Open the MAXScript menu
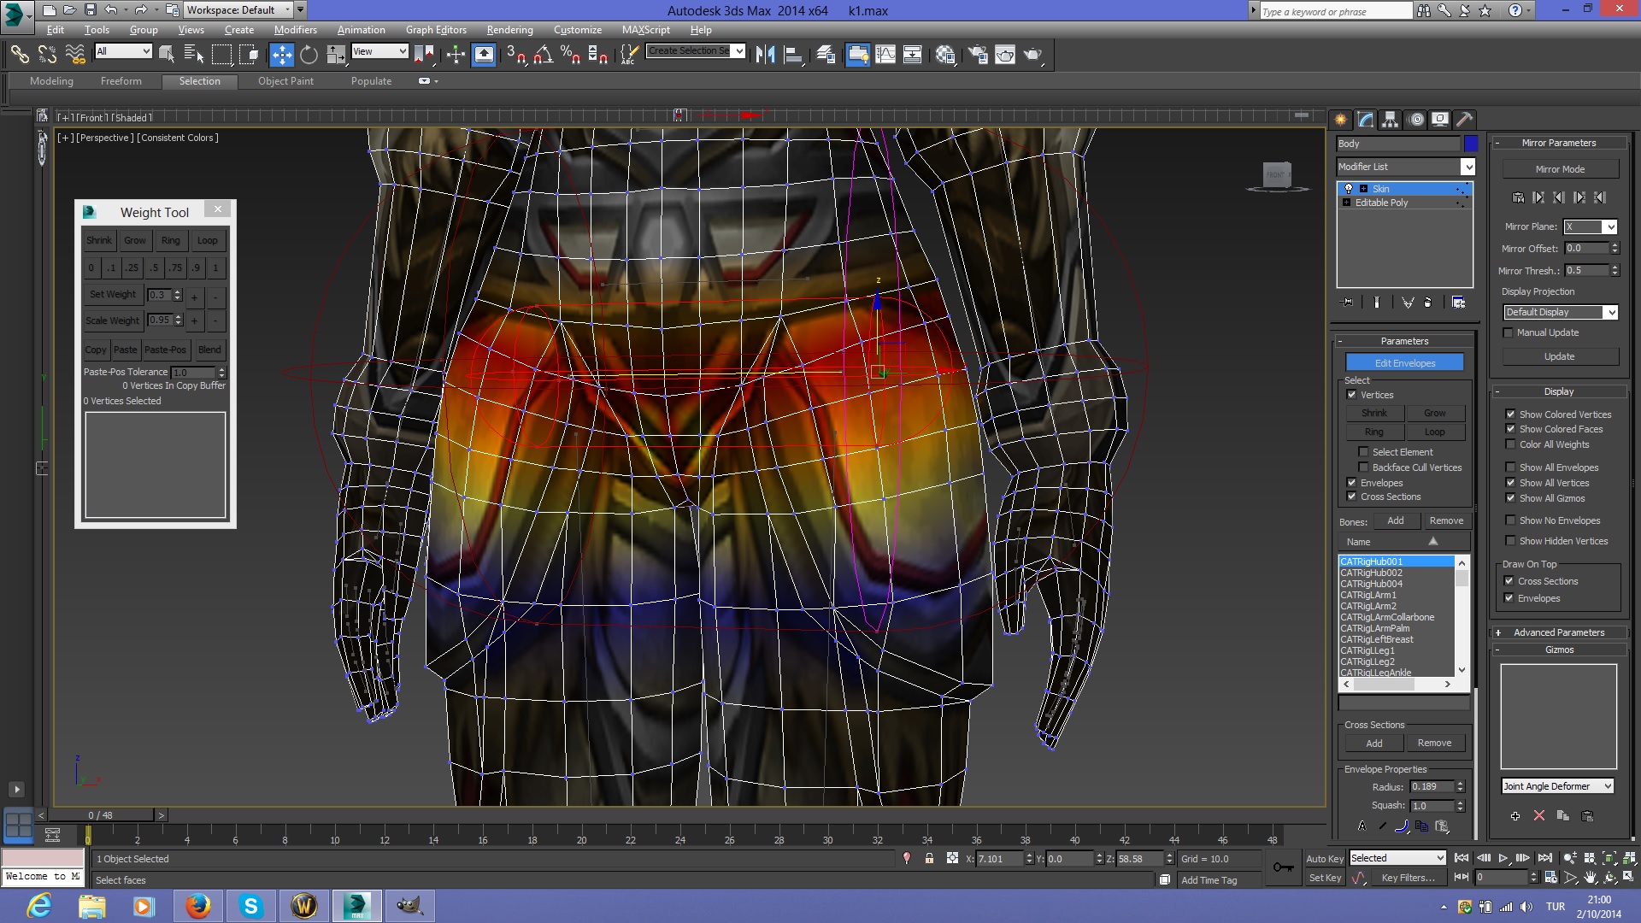This screenshot has height=923, width=1641. tap(645, 30)
